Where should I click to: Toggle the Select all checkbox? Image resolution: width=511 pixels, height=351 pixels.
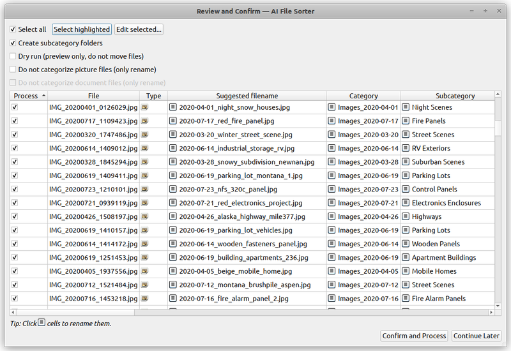coord(13,29)
